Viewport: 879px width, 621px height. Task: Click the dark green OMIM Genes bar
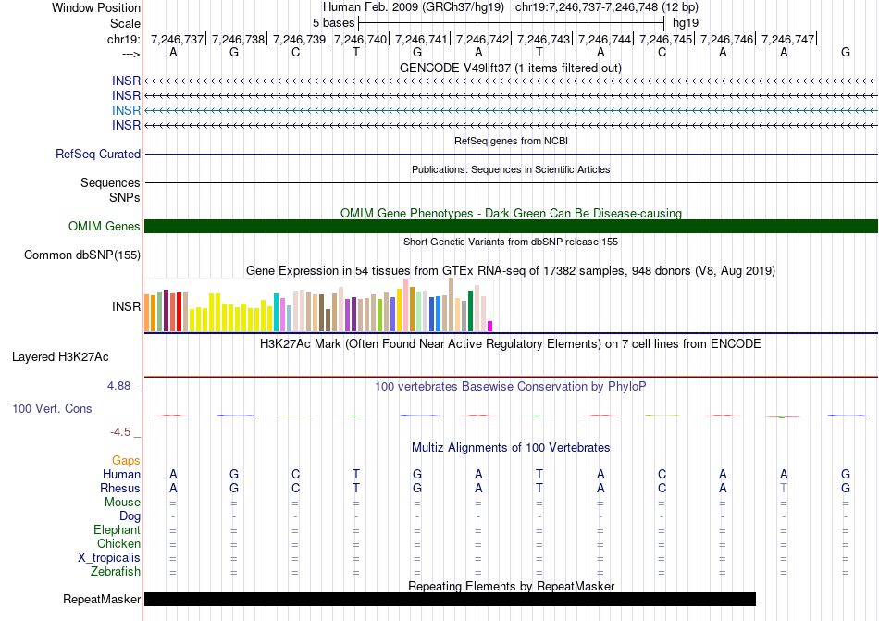[511, 226]
